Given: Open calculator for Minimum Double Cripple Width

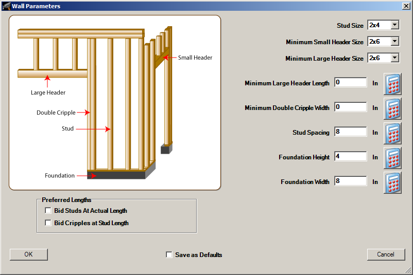Looking at the screenshot, I should [392, 109].
